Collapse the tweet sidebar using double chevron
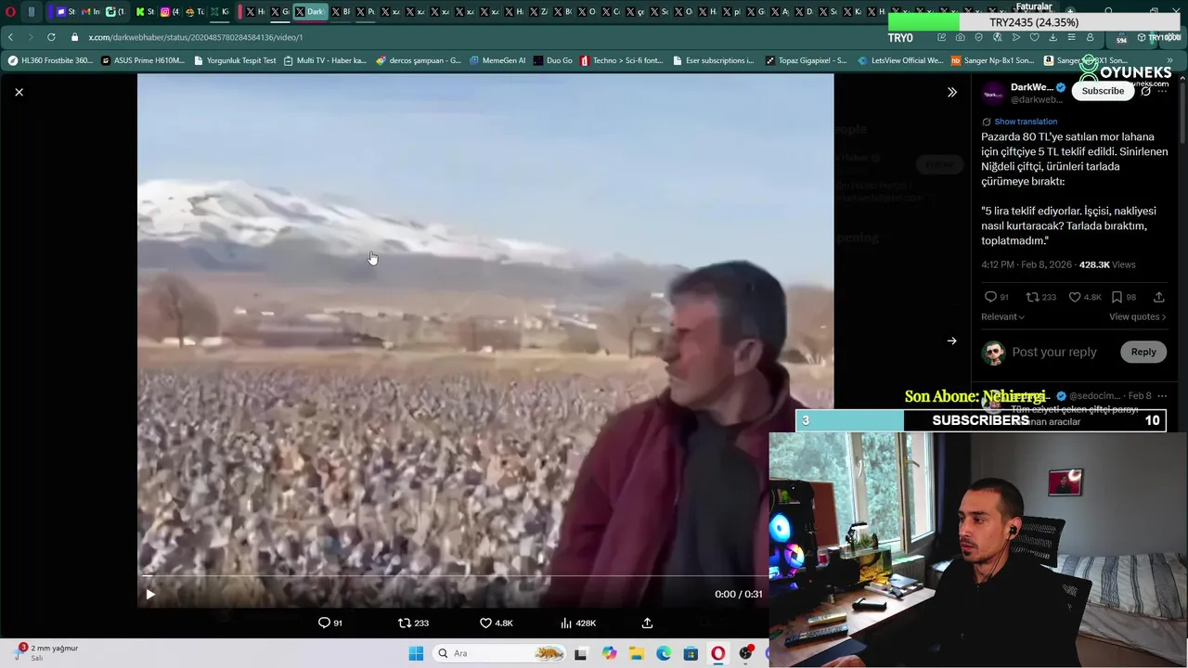 (x=951, y=92)
